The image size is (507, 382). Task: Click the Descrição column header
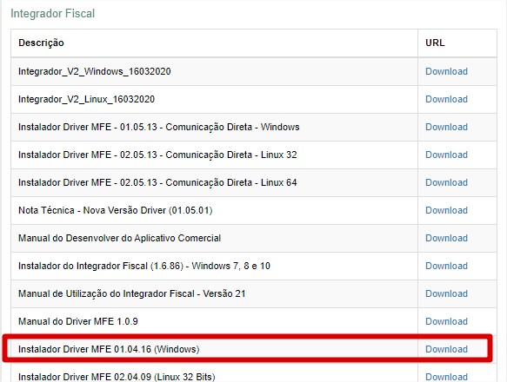[41, 43]
